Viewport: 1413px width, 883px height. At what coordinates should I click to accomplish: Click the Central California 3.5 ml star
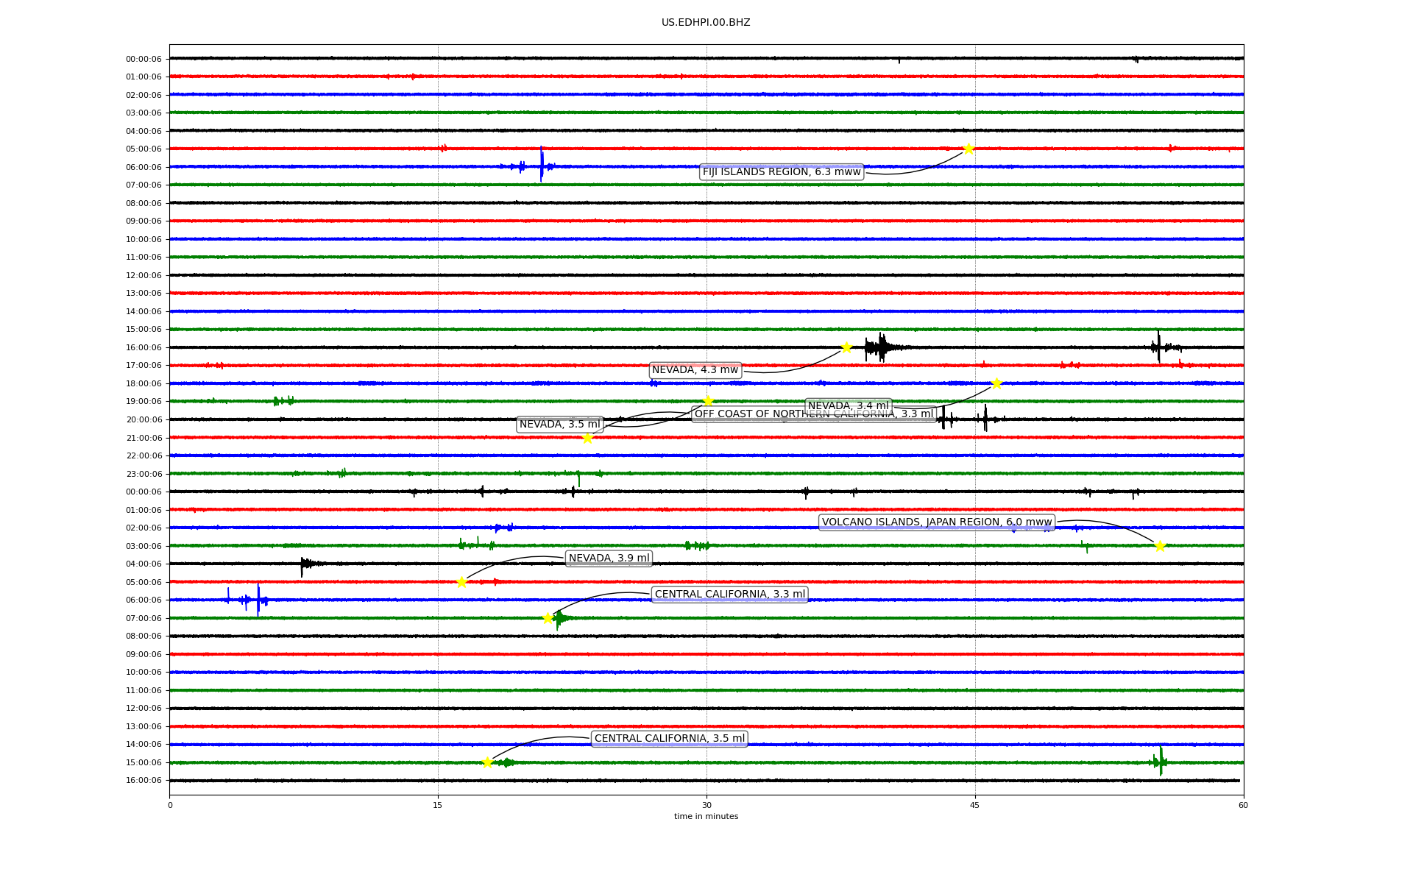[x=487, y=762]
